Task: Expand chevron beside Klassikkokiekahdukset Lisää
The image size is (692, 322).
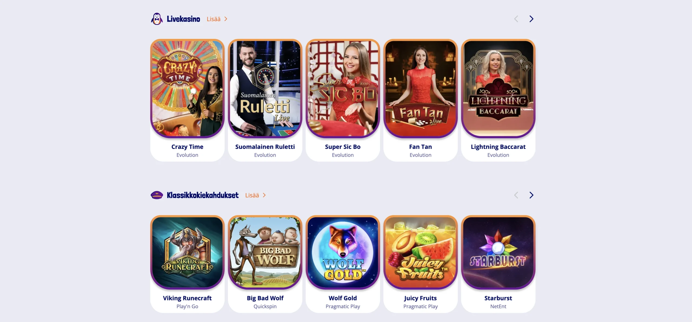Action: [x=264, y=195]
